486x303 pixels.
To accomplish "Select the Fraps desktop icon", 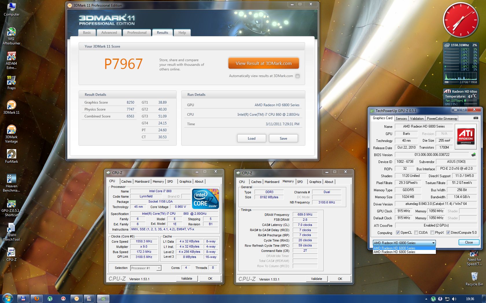I will tap(11, 83).
